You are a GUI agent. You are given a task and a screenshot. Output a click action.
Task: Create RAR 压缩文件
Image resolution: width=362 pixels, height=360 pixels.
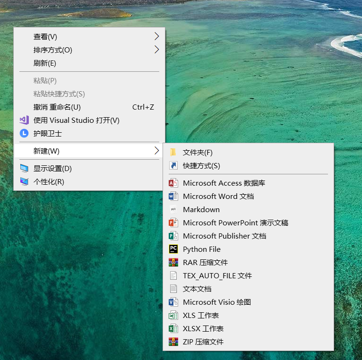[x=248, y=262]
